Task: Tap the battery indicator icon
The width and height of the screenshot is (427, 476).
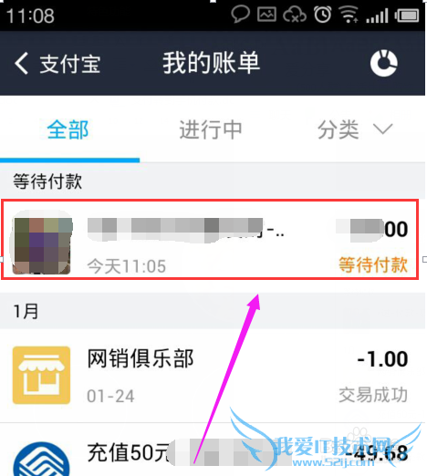Action: (407, 16)
